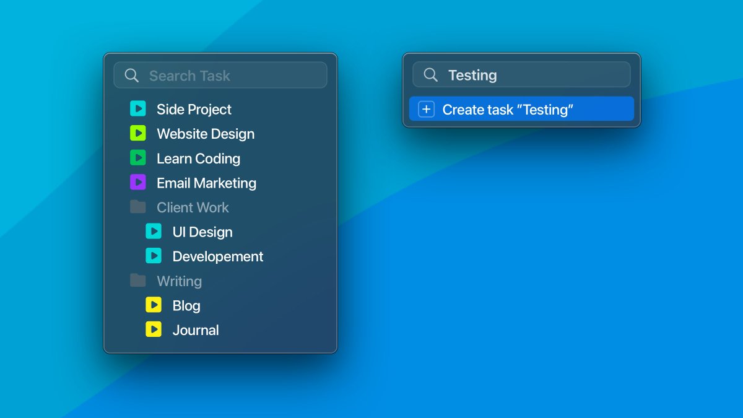The height and width of the screenshot is (418, 743).
Task: Choose the Email Marketing task label
Action: click(x=206, y=183)
